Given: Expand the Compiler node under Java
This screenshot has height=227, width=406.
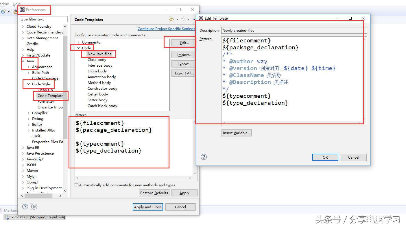Looking at the screenshot, I should pyautogui.click(x=29, y=113).
